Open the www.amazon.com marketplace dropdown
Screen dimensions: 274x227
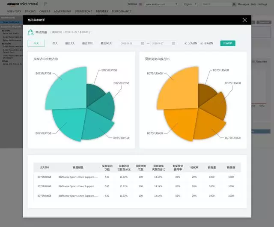[161, 4]
